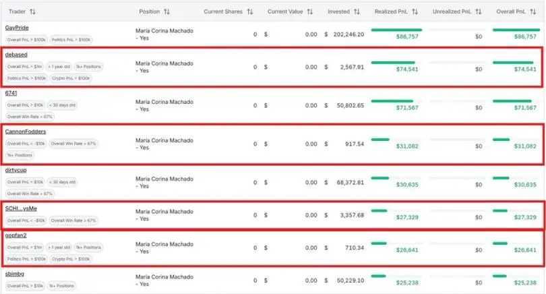546x294 pixels.
Task: Sort by Overall PnL column
Action: click(530, 11)
